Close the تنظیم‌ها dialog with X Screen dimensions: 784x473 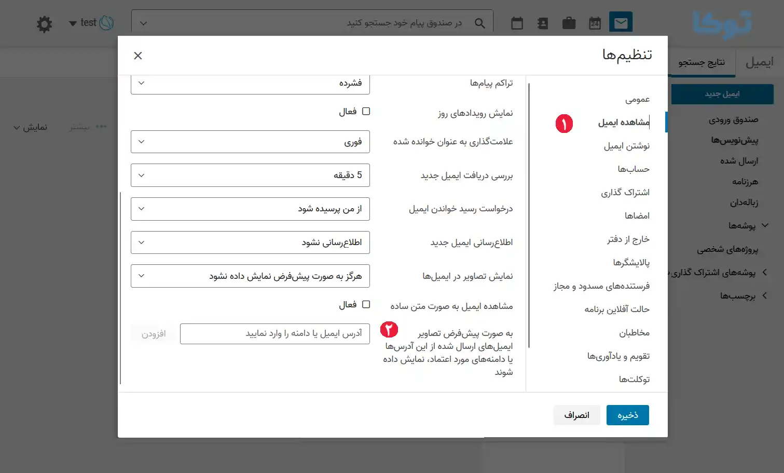[138, 56]
